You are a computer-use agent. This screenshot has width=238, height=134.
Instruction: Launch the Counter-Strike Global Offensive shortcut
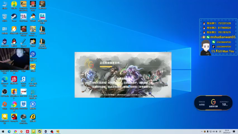coord(24,6)
